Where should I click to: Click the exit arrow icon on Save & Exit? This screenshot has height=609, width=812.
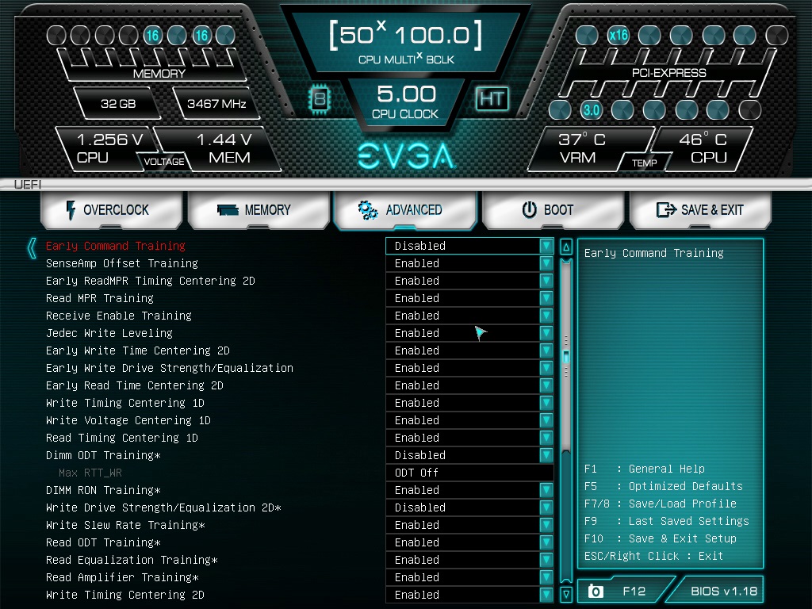[x=666, y=209]
